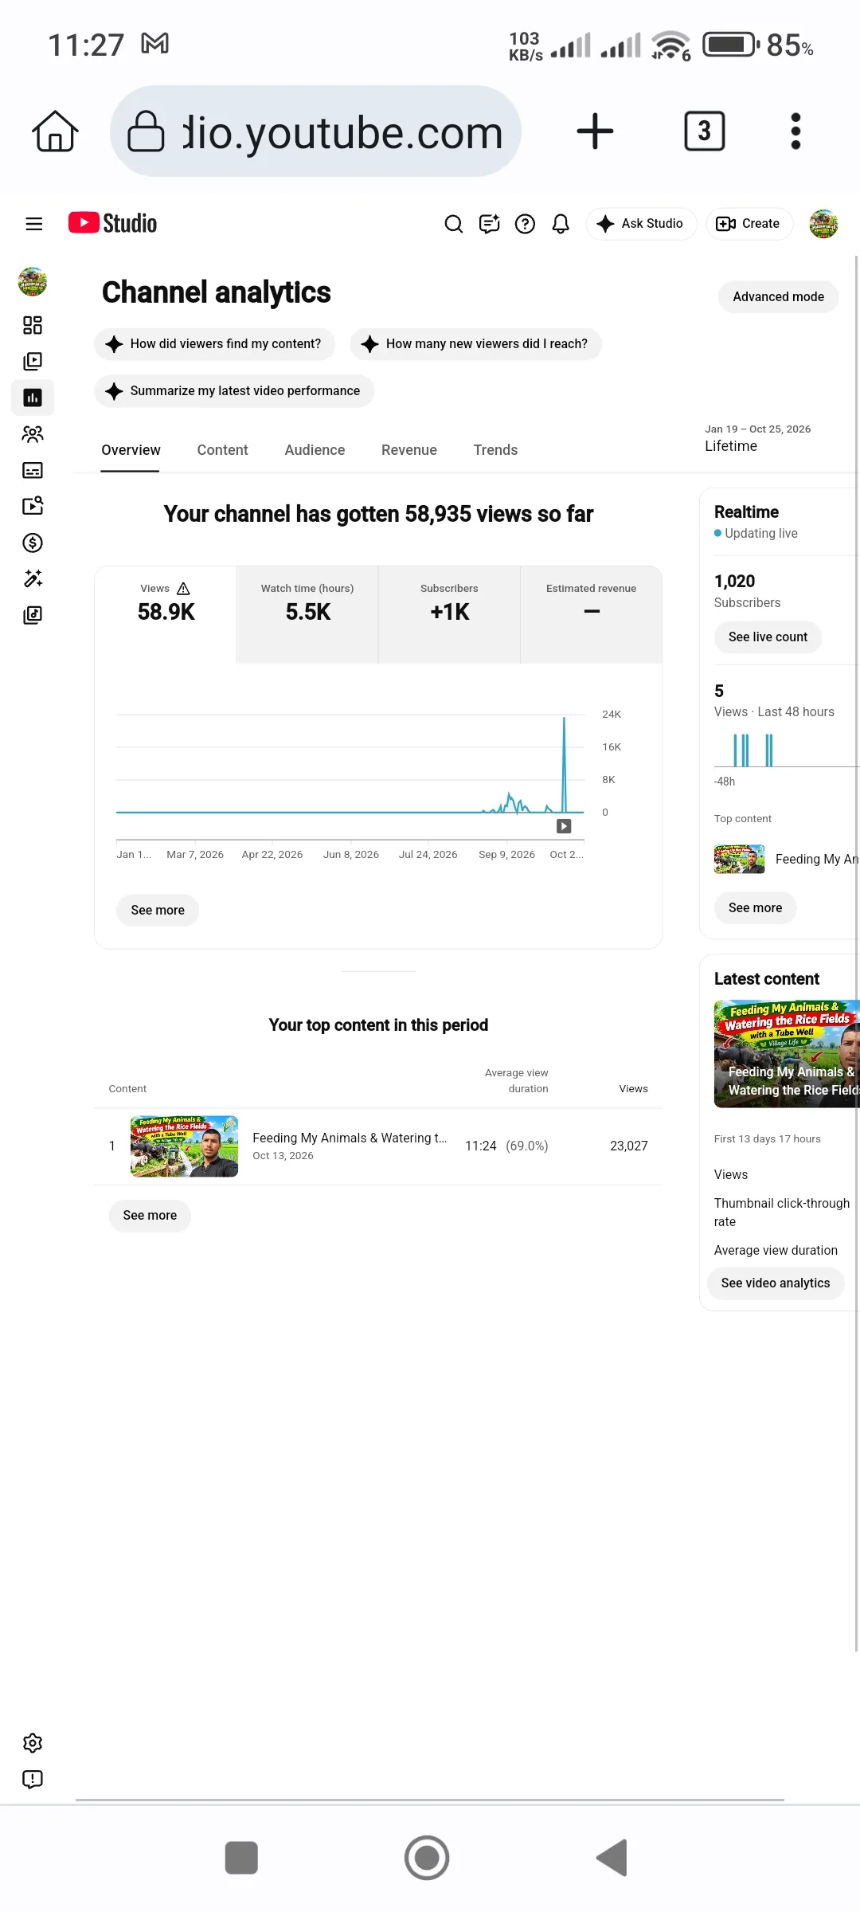This screenshot has width=860, height=1912.
Task: Open the hamburger navigation menu
Action: tap(33, 224)
